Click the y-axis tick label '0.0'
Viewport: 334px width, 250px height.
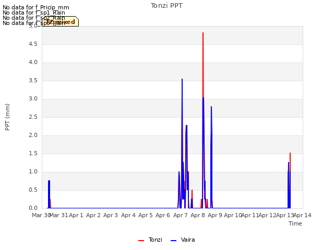33,208
